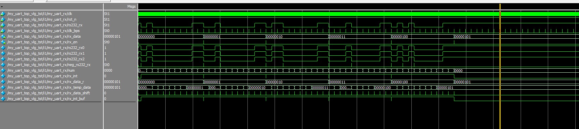Viewport: 579px width, 129px height.
Task: Click the rx_data_r signal icon
Action: (x=3, y=82)
